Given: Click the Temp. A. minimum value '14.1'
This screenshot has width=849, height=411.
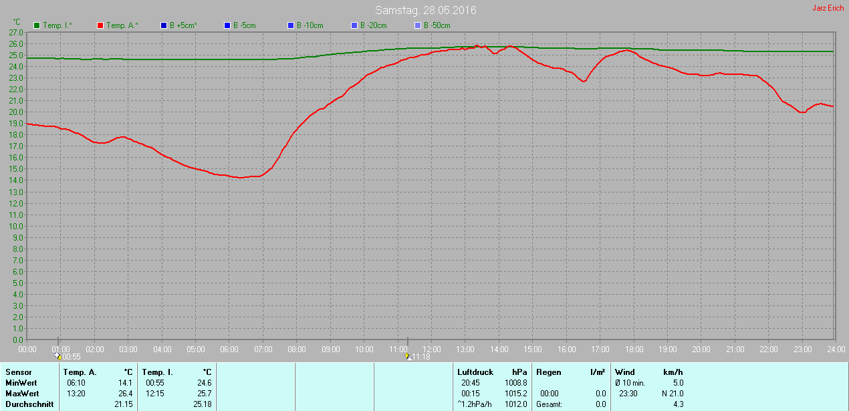Looking at the screenshot, I should (x=126, y=383).
